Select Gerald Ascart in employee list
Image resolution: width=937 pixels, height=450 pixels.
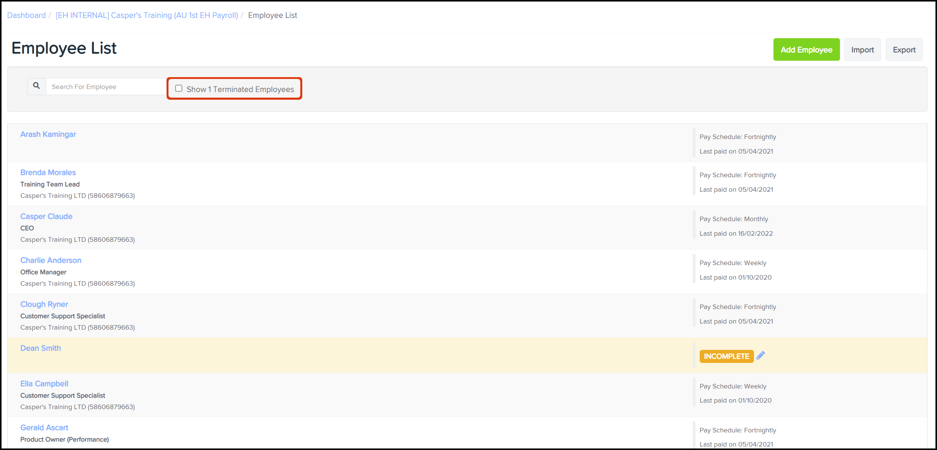click(x=44, y=428)
